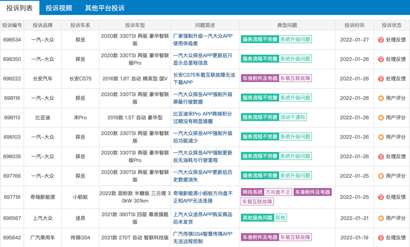Click model cell 2019款 1.5T 自动 豪华型
The width and height of the screenshot is (410, 247).
pos(135,118)
